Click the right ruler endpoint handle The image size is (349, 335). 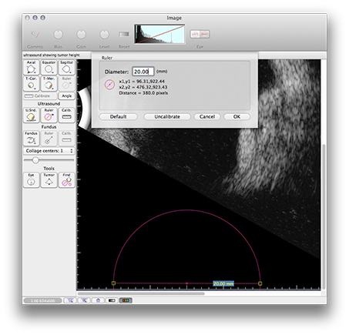[260, 283]
